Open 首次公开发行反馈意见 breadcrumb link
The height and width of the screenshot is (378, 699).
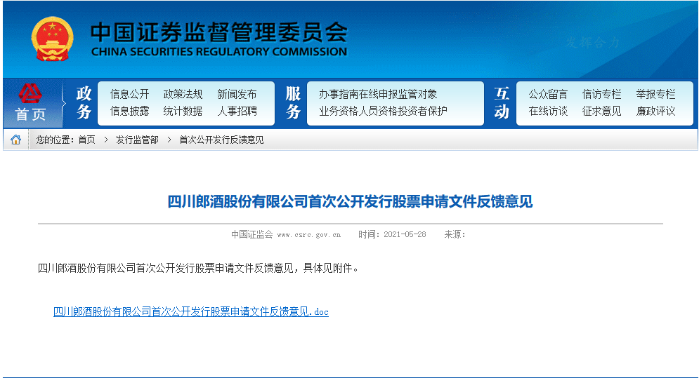(221, 140)
